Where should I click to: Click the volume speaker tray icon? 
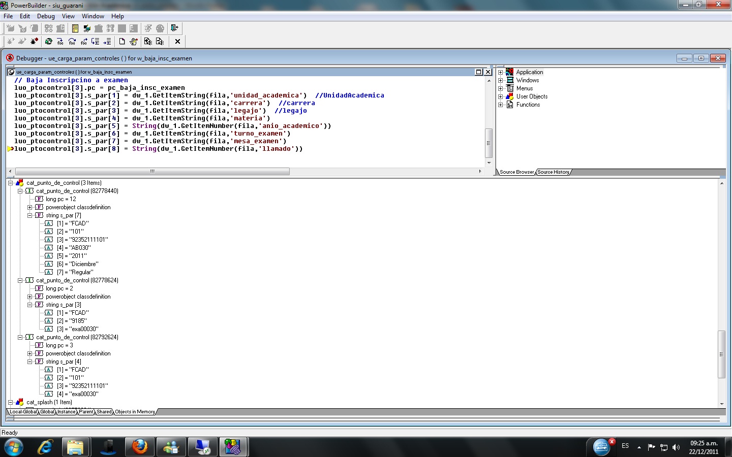[676, 447]
